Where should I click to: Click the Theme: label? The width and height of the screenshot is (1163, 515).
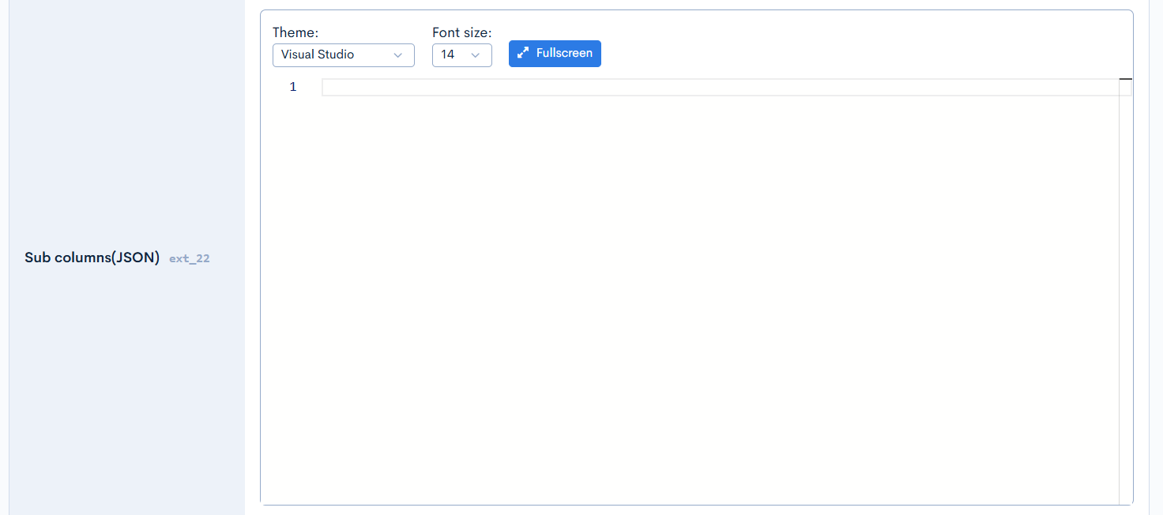pos(295,32)
